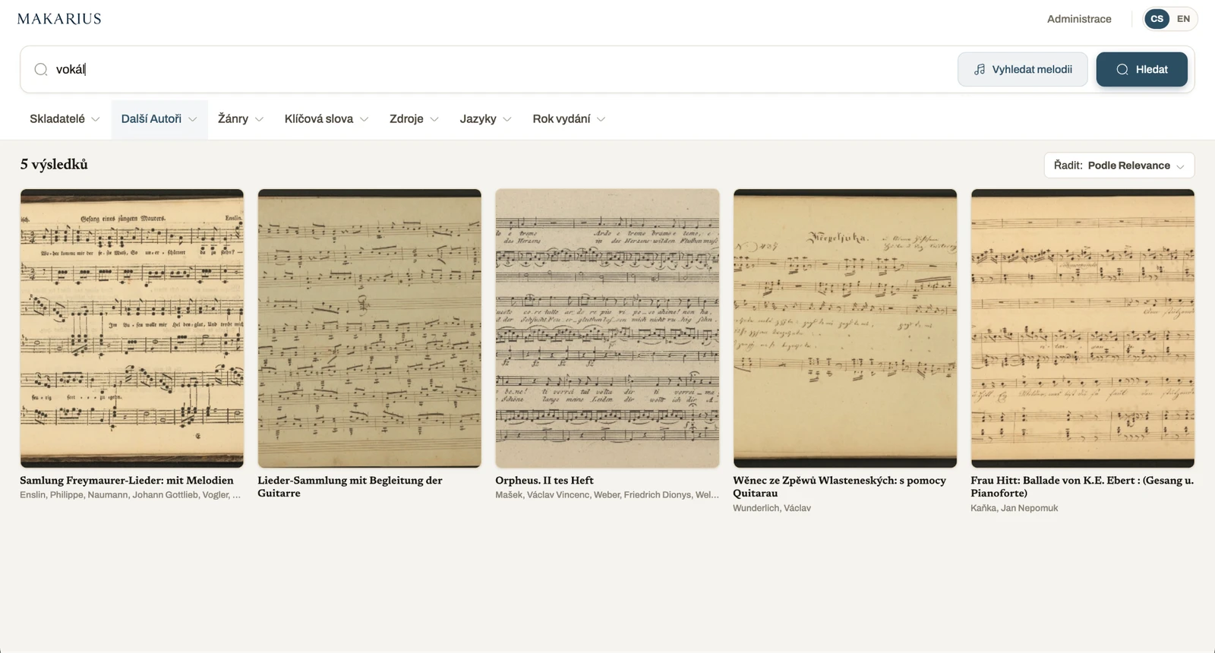The height and width of the screenshot is (653, 1215).
Task: Go to the MAKARIUS home logo
Action: pos(59,19)
